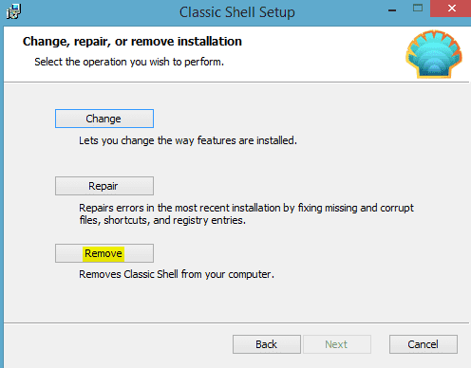This screenshot has height=368, width=471.
Task: Click the 'Repairs errors in the most recent installation' description
Action: (246, 214)
